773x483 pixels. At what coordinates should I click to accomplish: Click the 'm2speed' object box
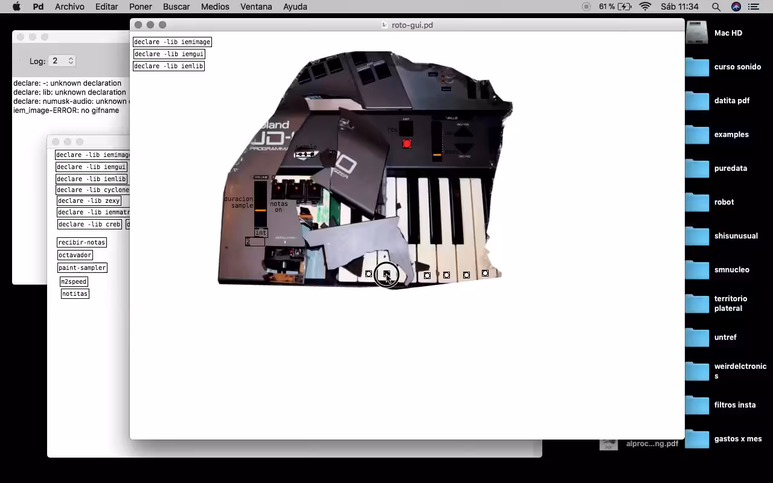coord(74,281)
